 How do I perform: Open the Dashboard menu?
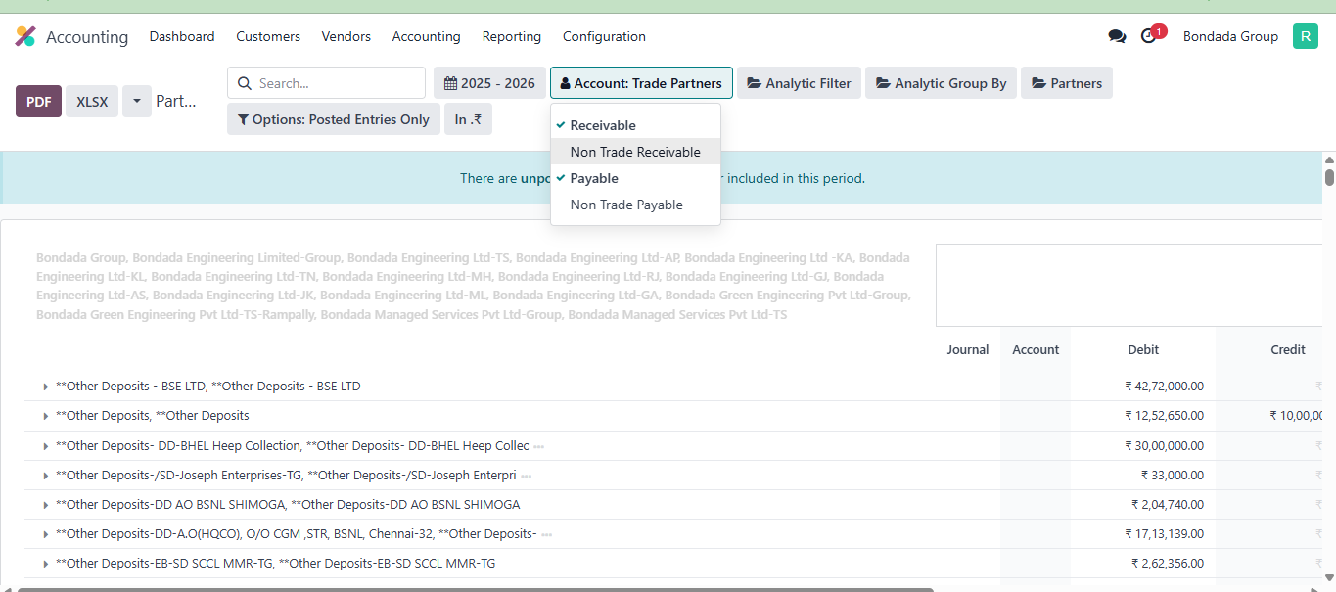182,36
